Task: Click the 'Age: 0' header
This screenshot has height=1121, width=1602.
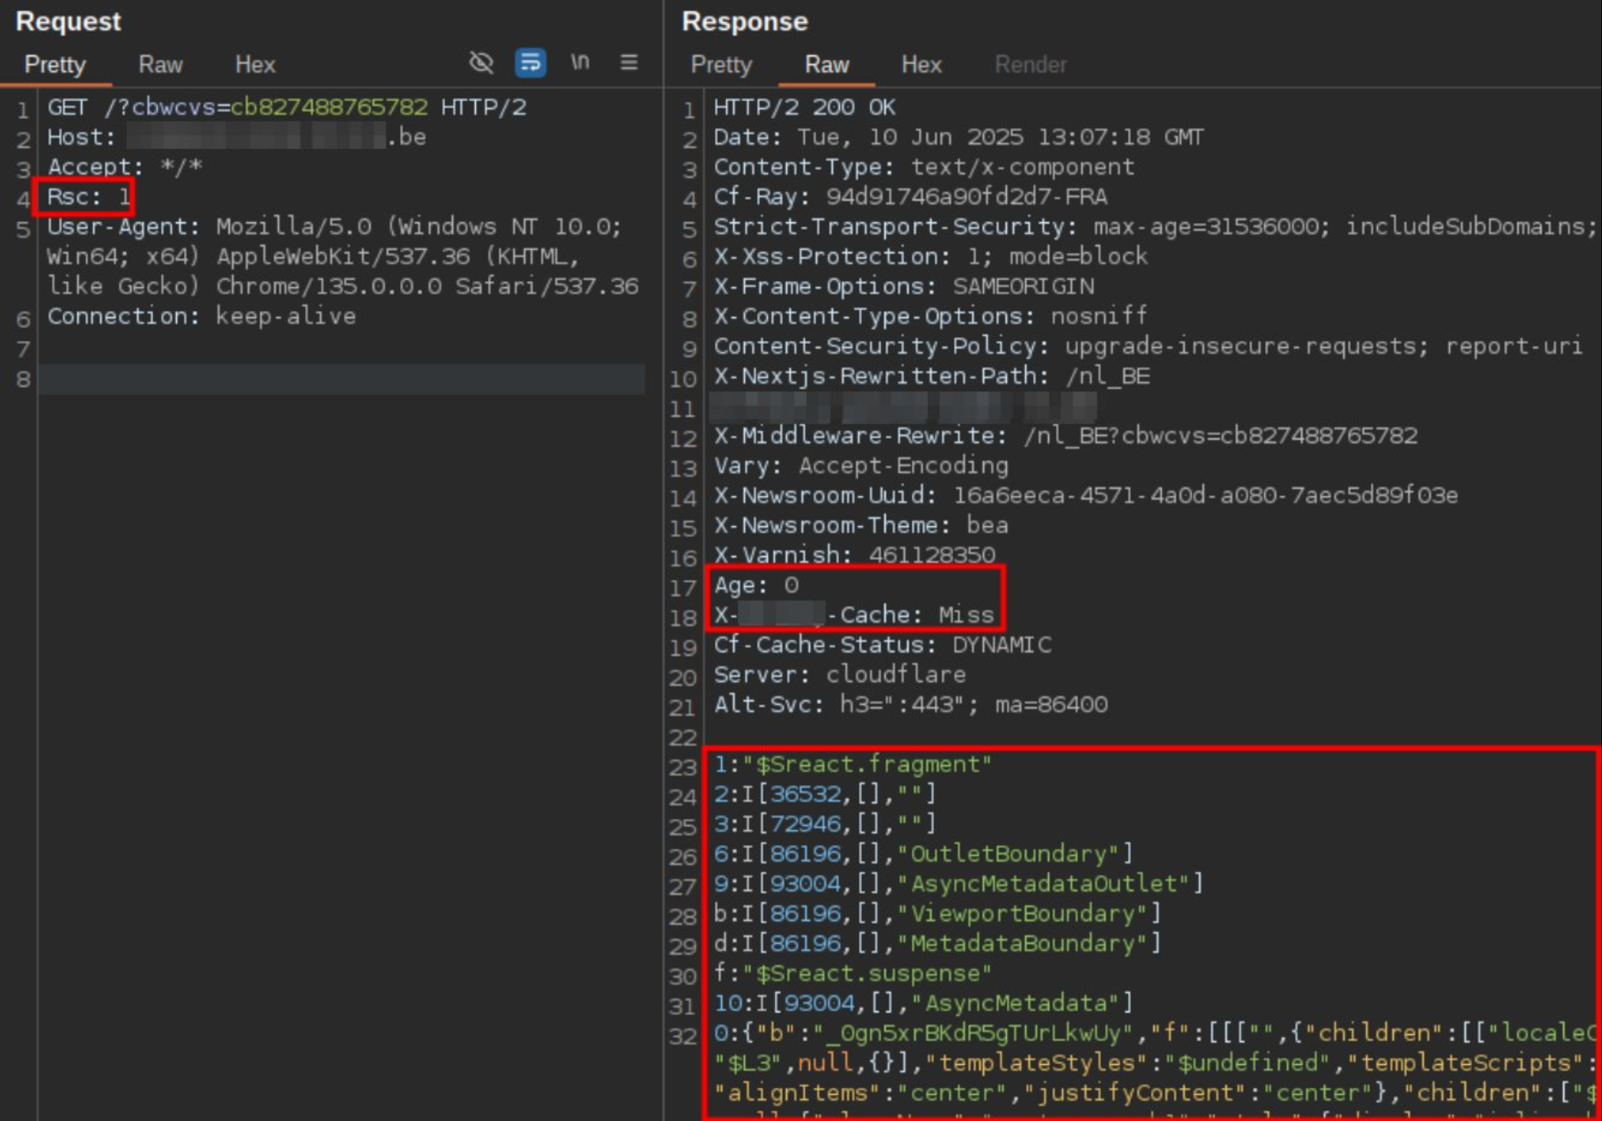Action: coord(756,585)
